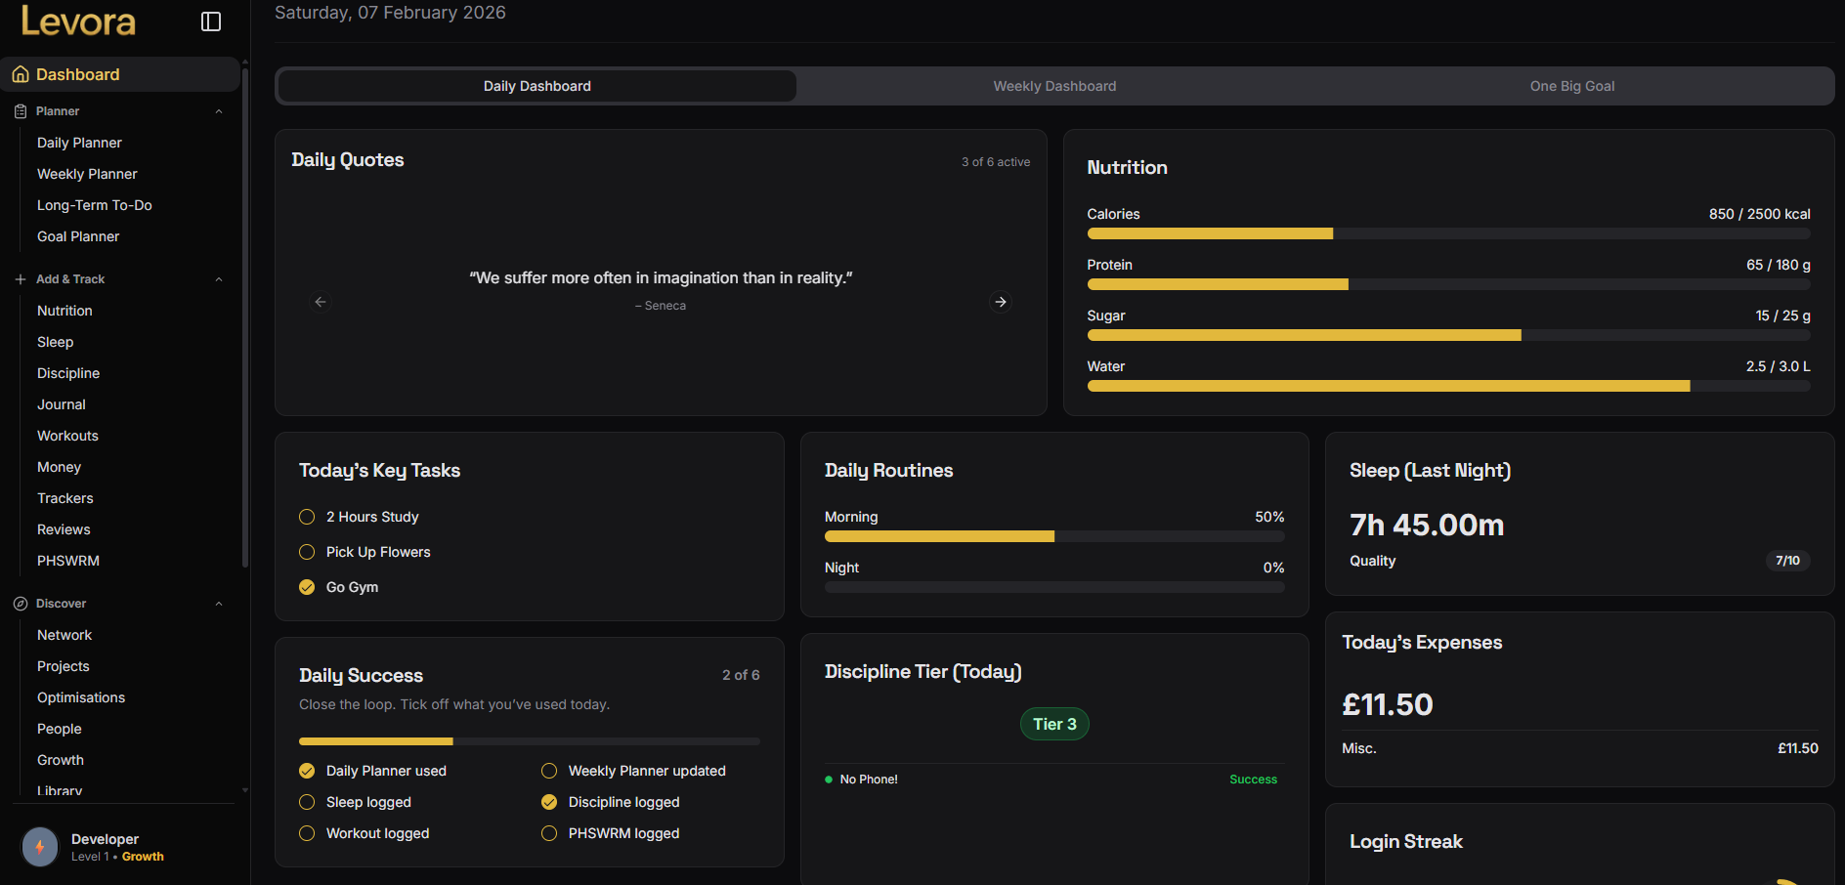
Task: Click the Discover compass icon
Action: point(19,603)
